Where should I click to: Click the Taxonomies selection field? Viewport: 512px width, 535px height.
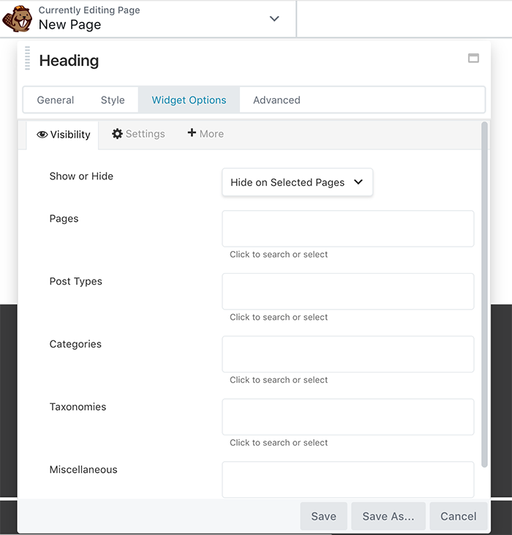(347, 417)
